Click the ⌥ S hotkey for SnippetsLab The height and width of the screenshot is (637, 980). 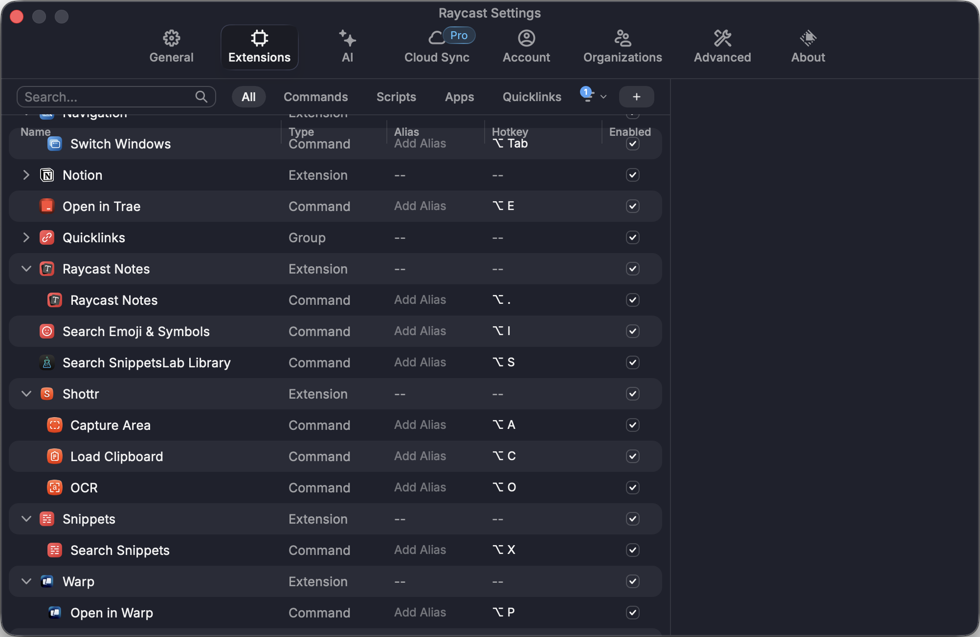[x=504, y=362]
